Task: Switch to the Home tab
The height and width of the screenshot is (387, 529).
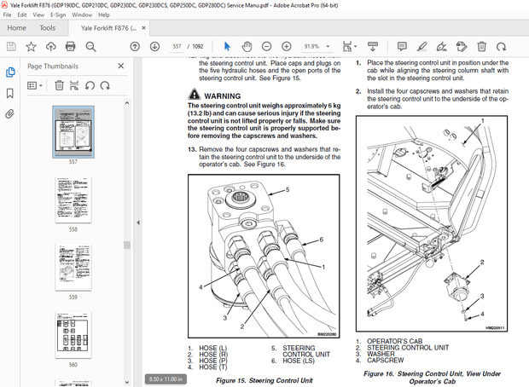Action: (x=16, y=28)
